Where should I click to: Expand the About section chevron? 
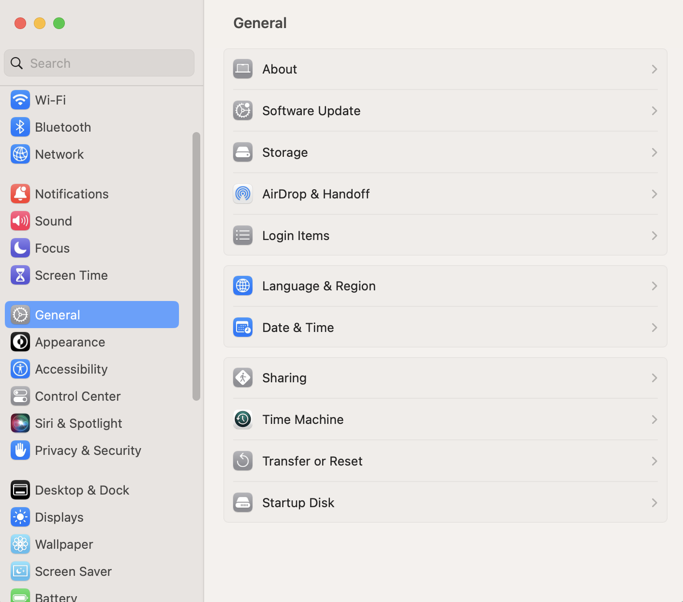pyautogui.click(x=654, y=69)
